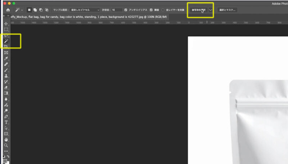Viewport: 288px width, 164px height.
Task: Select the Magic Wand tool
Action: (x=6, y=41)
